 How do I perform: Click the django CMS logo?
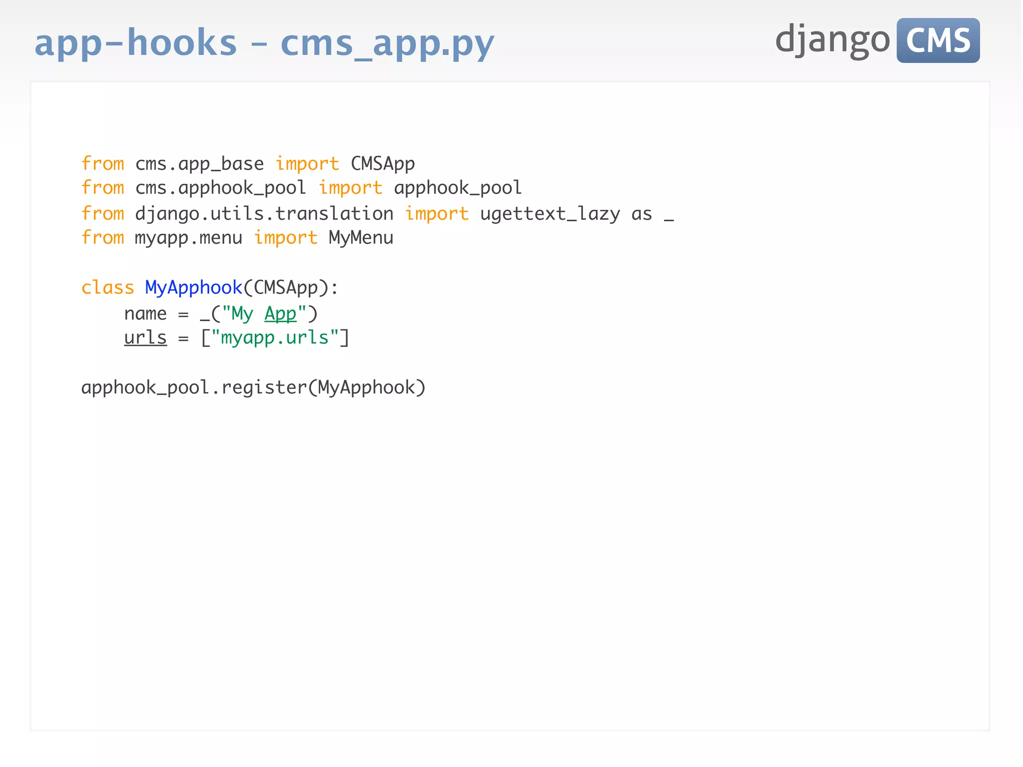click(877, 40)
